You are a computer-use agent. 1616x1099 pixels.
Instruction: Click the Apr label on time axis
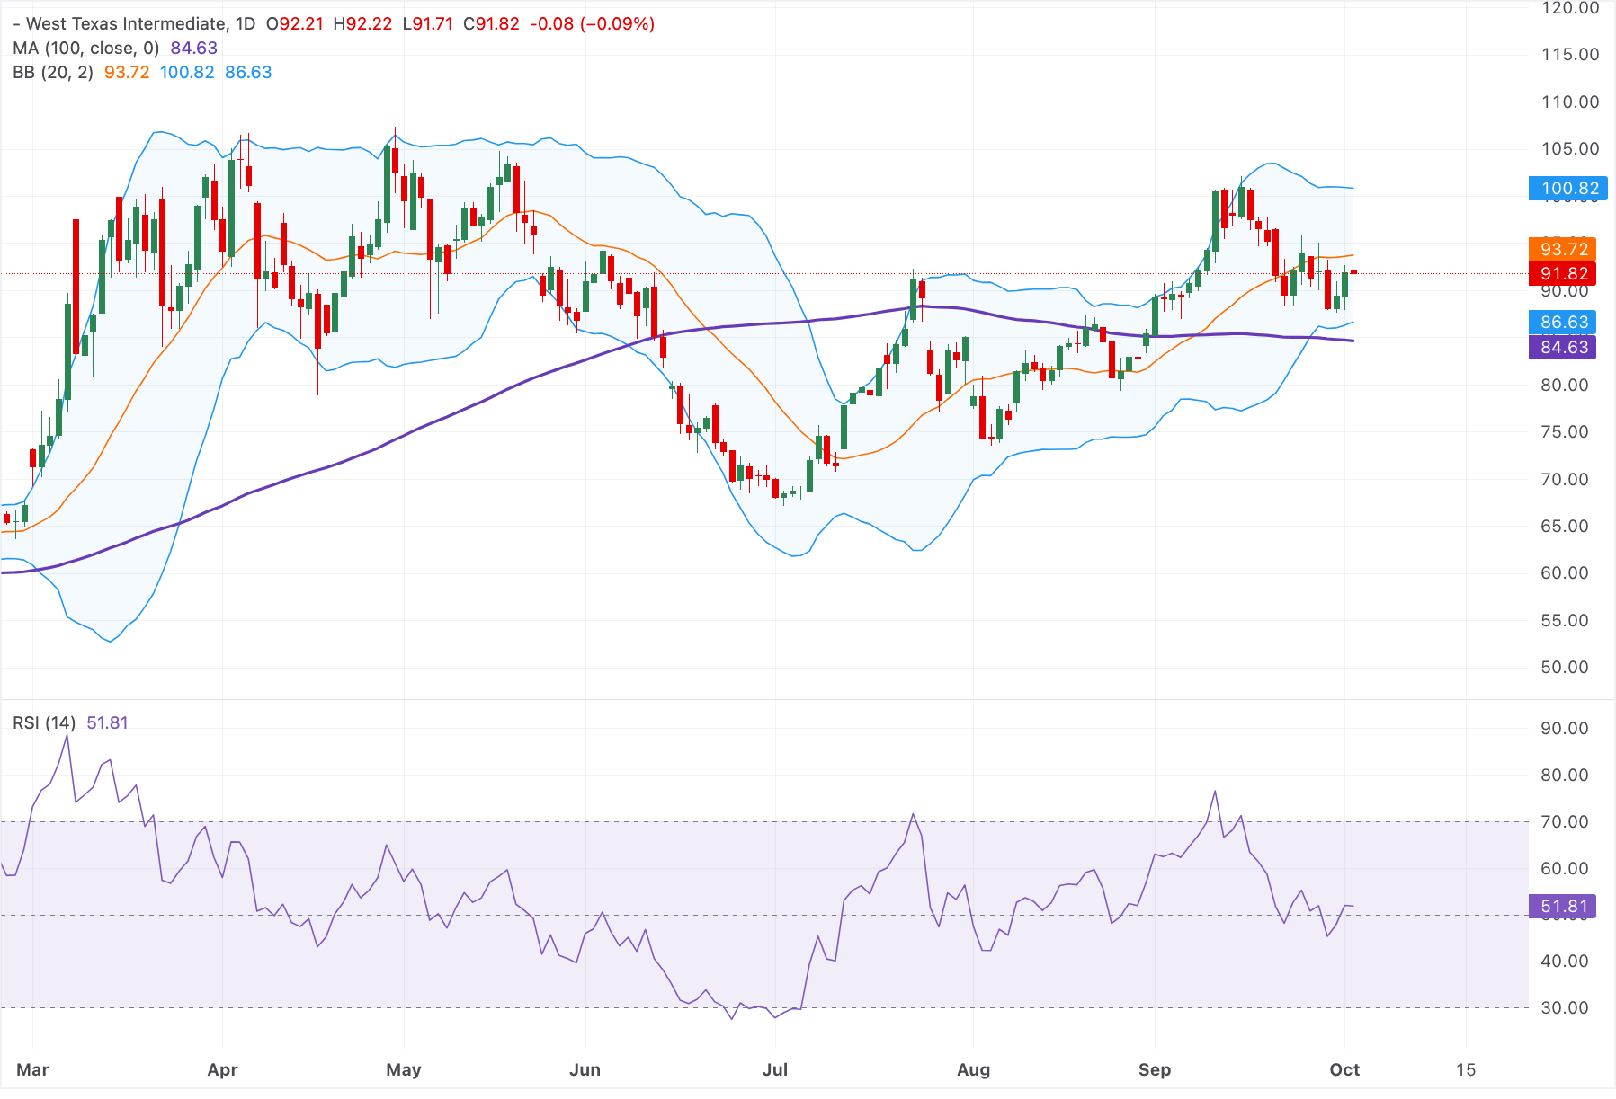point(222,1069)
